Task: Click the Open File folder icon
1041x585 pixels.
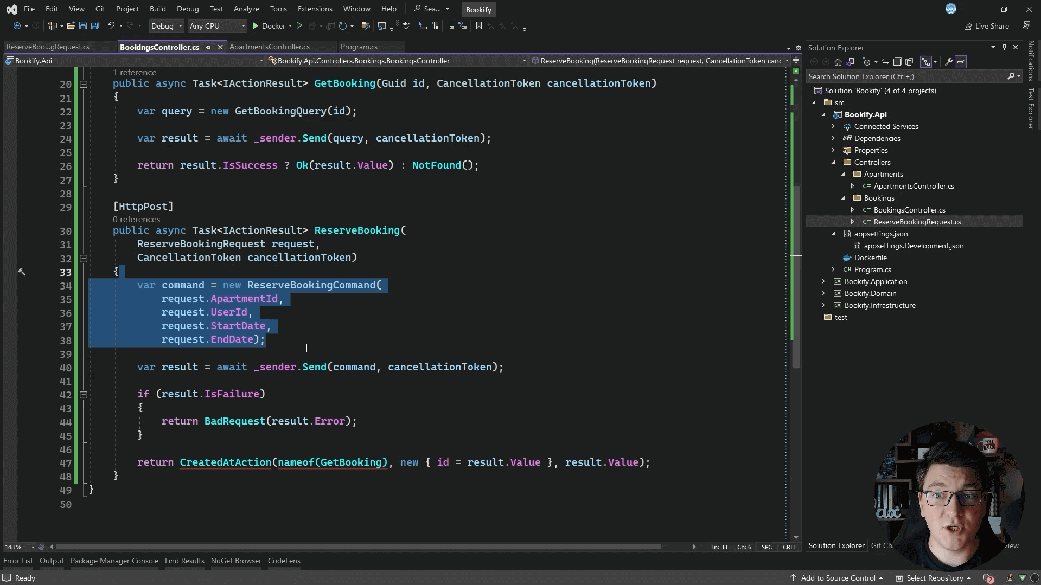Action: tap(71, 26)
